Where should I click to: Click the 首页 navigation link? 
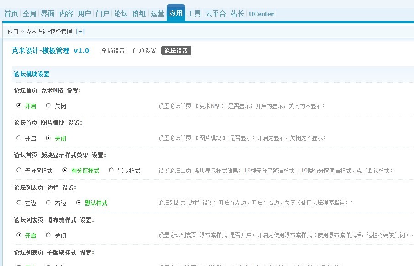click(11, 14)
